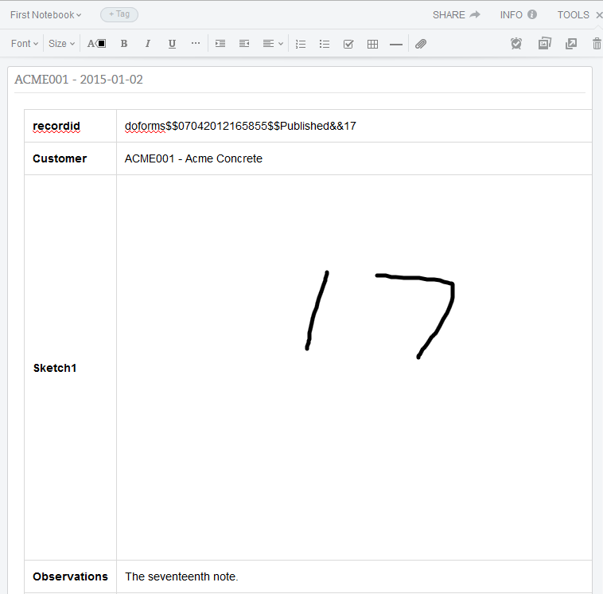603x594 pixels.
Task: Close the note editor with X
Action: (x=599, y=15)
